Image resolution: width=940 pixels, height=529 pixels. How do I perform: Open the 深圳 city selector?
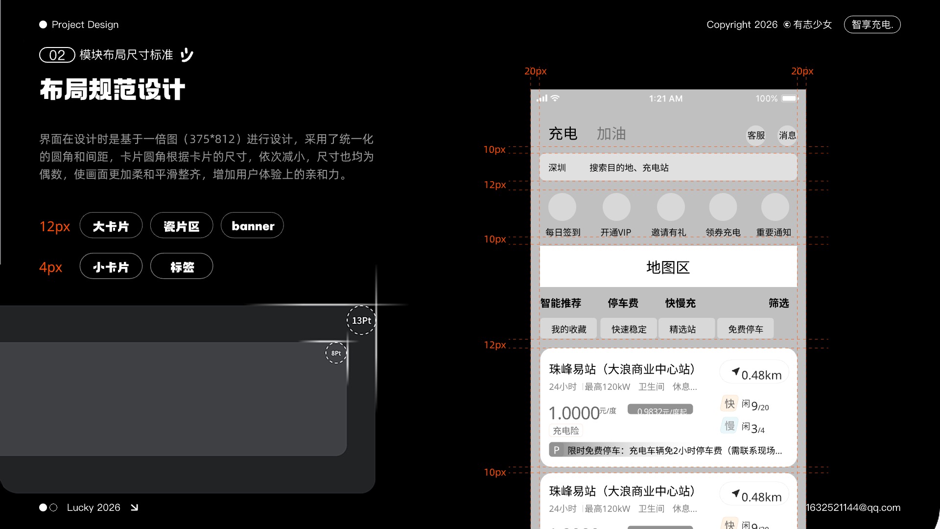pos(557,168)
